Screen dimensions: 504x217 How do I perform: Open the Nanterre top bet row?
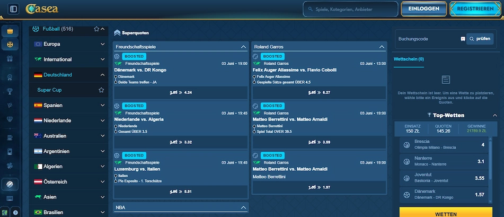point(444,161)
